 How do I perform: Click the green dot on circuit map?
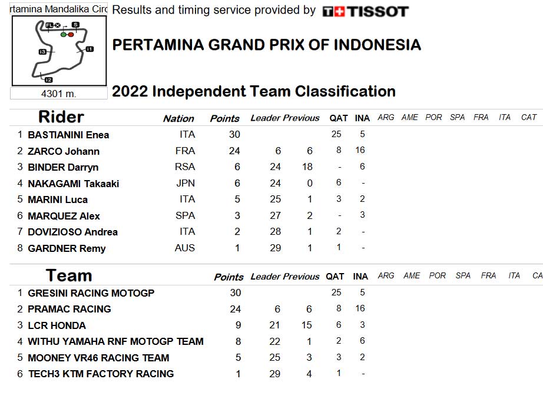pyautogui.click(x=64, y=35)
